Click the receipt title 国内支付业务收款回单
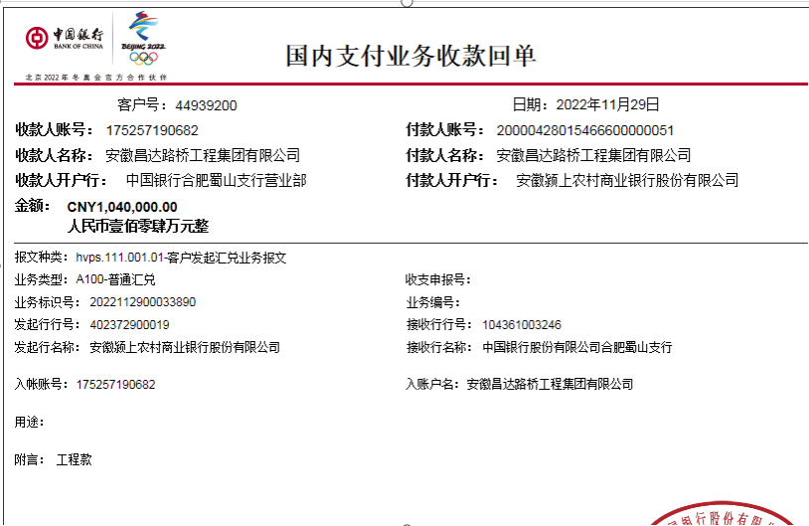Viewport: 809px width, 526px height. click(410, 56)
